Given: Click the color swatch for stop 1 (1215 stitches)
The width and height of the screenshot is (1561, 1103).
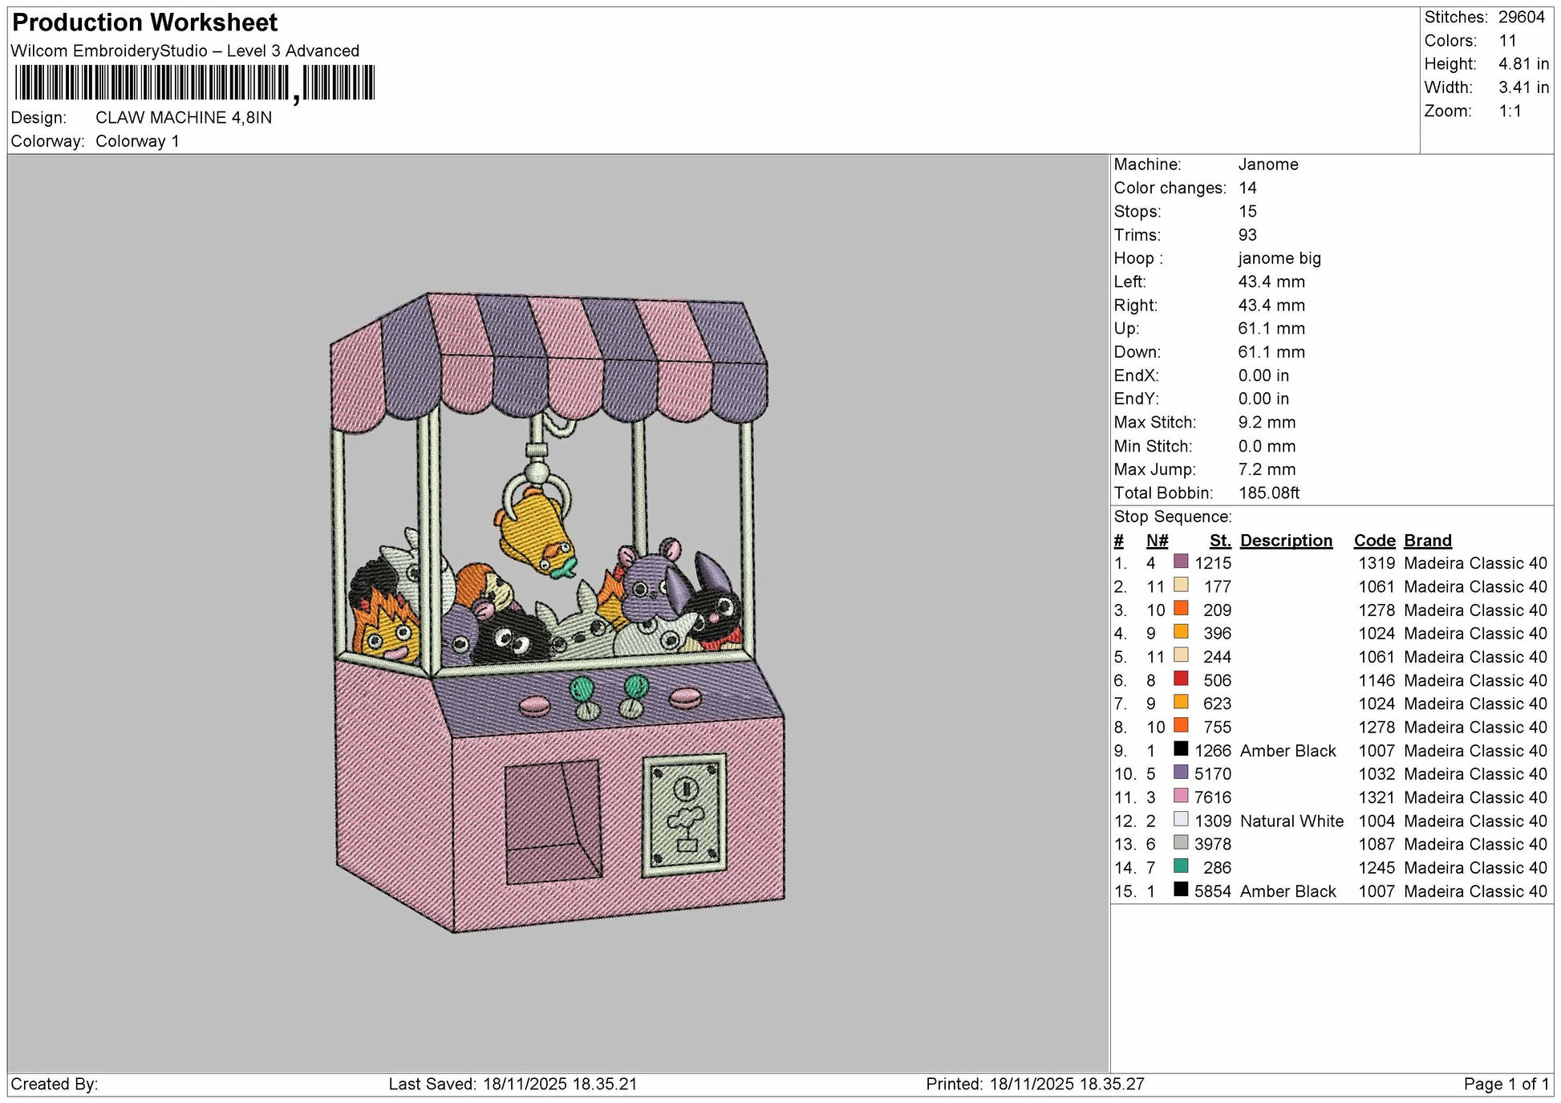Looking at the screenshot, I should point(1181,561).
